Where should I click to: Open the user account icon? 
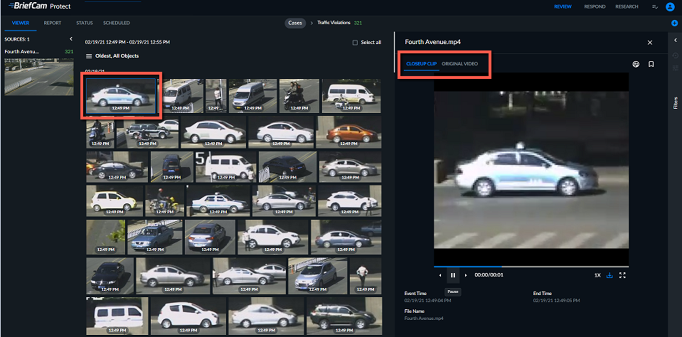670,7
